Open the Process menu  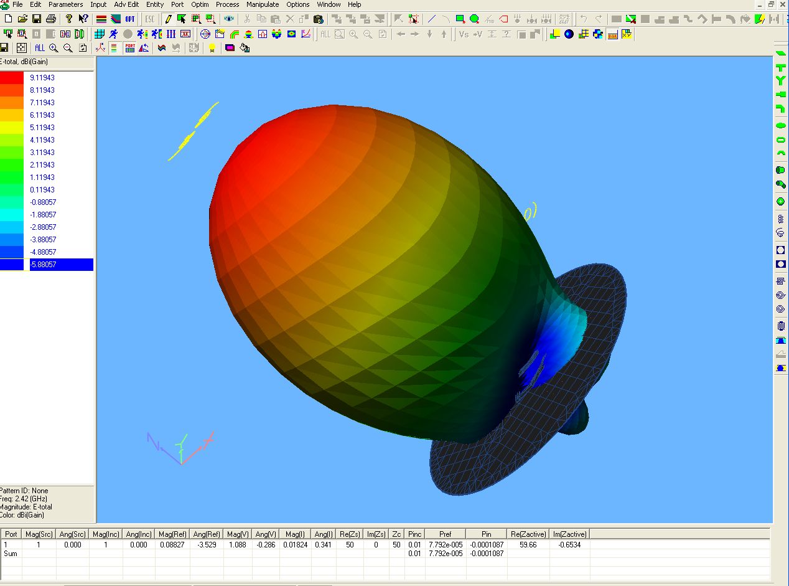227,4
